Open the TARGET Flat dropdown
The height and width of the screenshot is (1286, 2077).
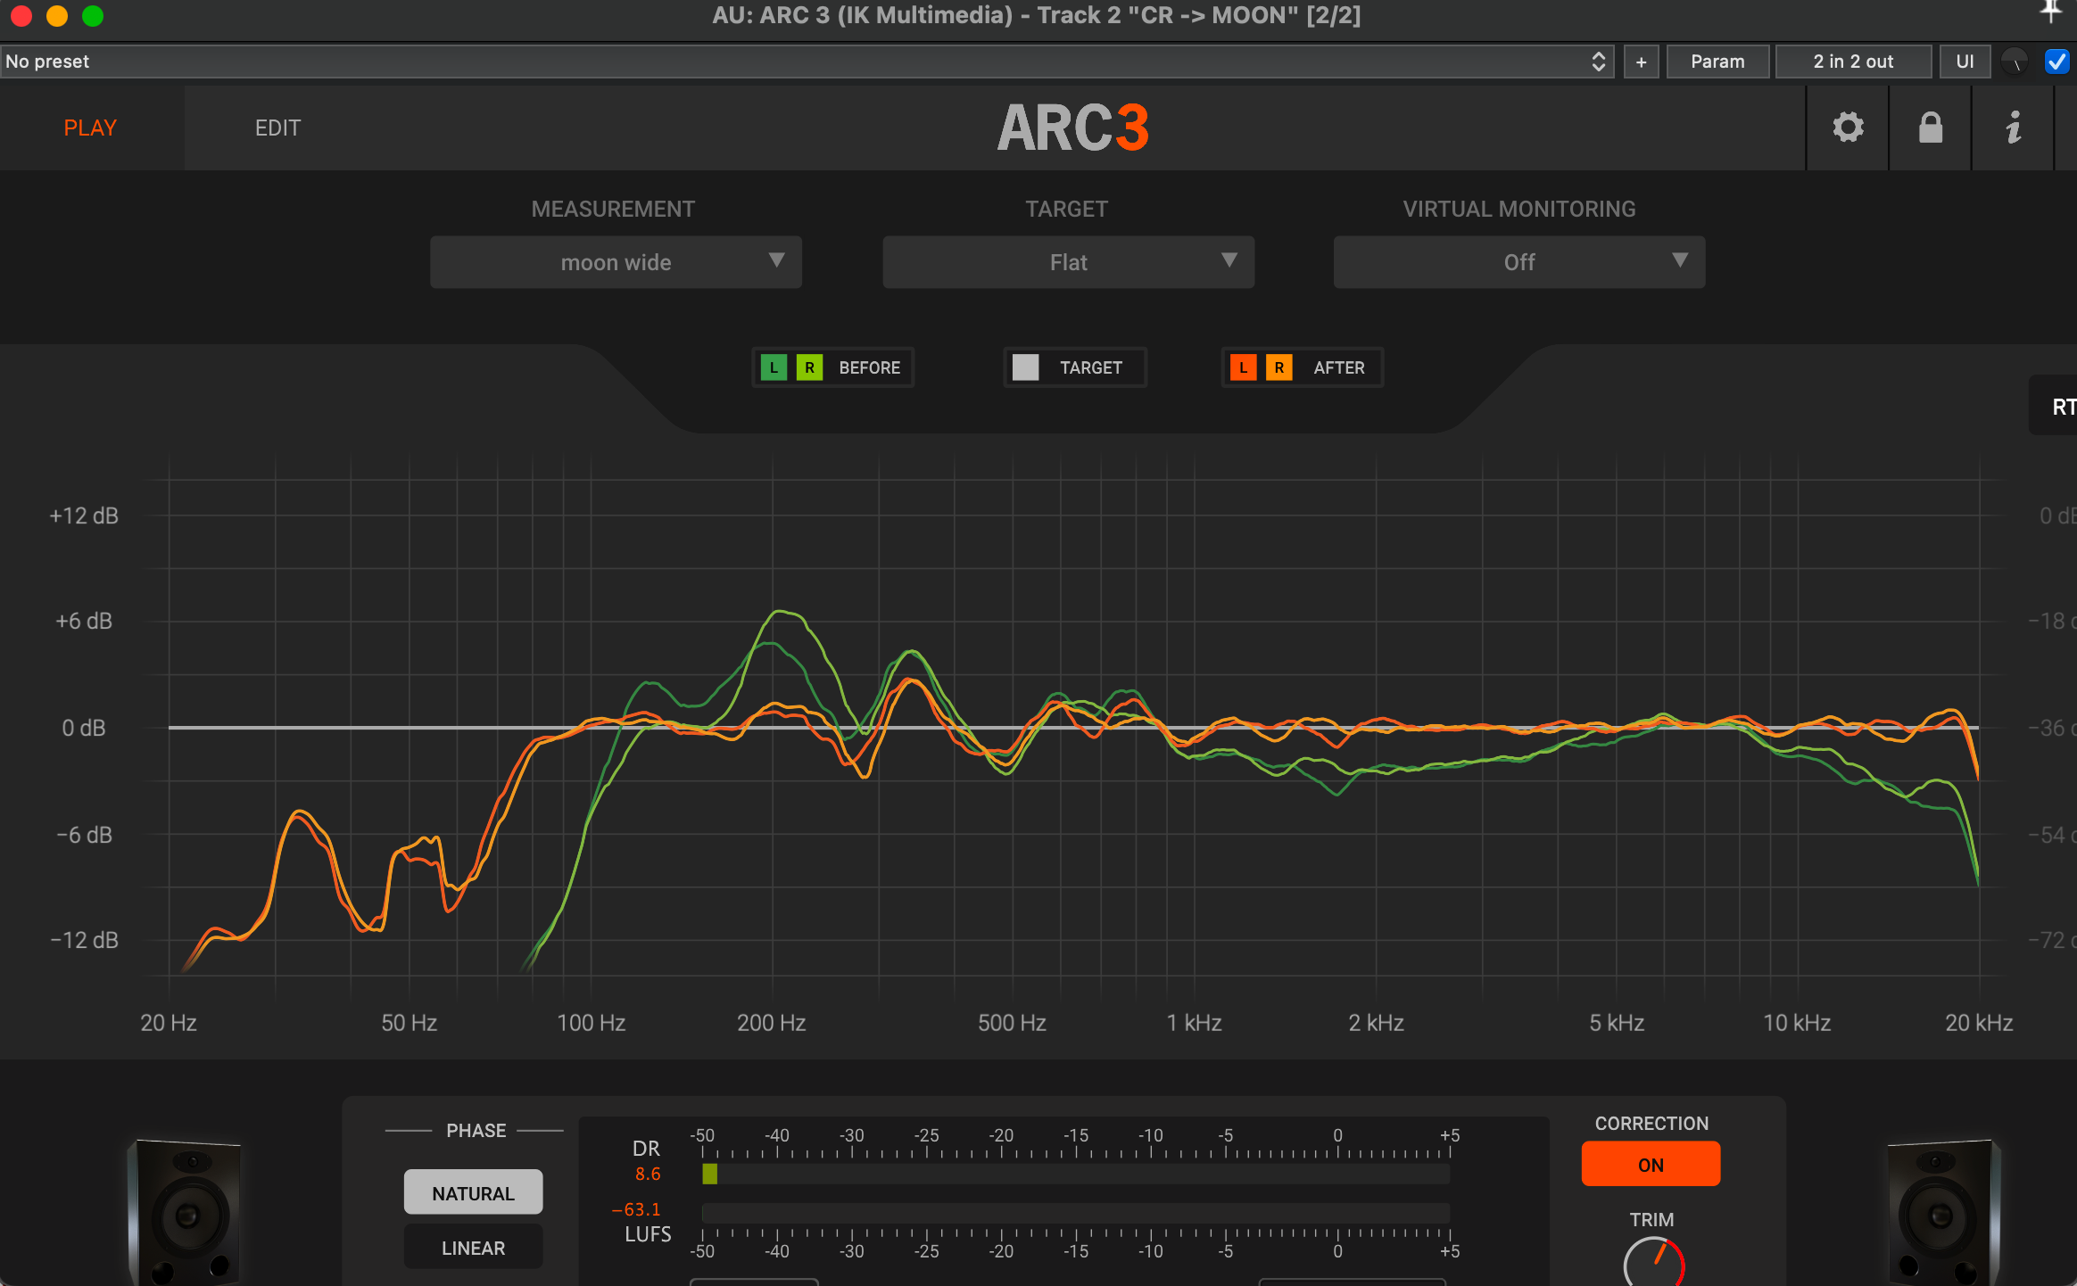point(1068,262)
